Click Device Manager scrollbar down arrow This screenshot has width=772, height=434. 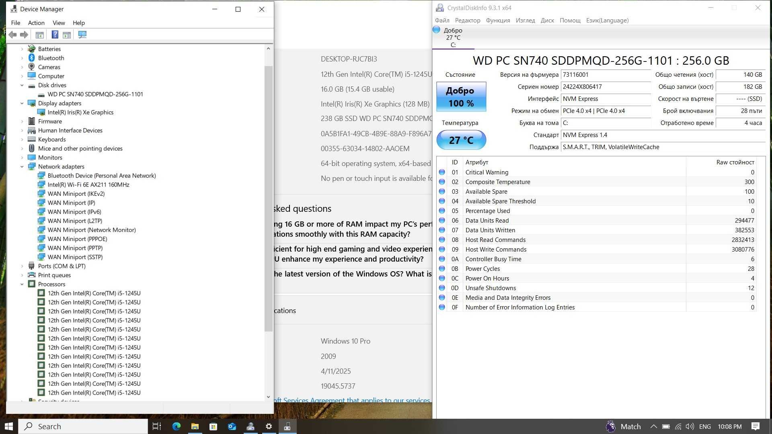tap(268, 397)
